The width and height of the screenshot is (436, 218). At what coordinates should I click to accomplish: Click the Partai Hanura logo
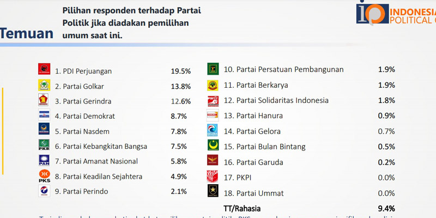(x=213, y=115)
